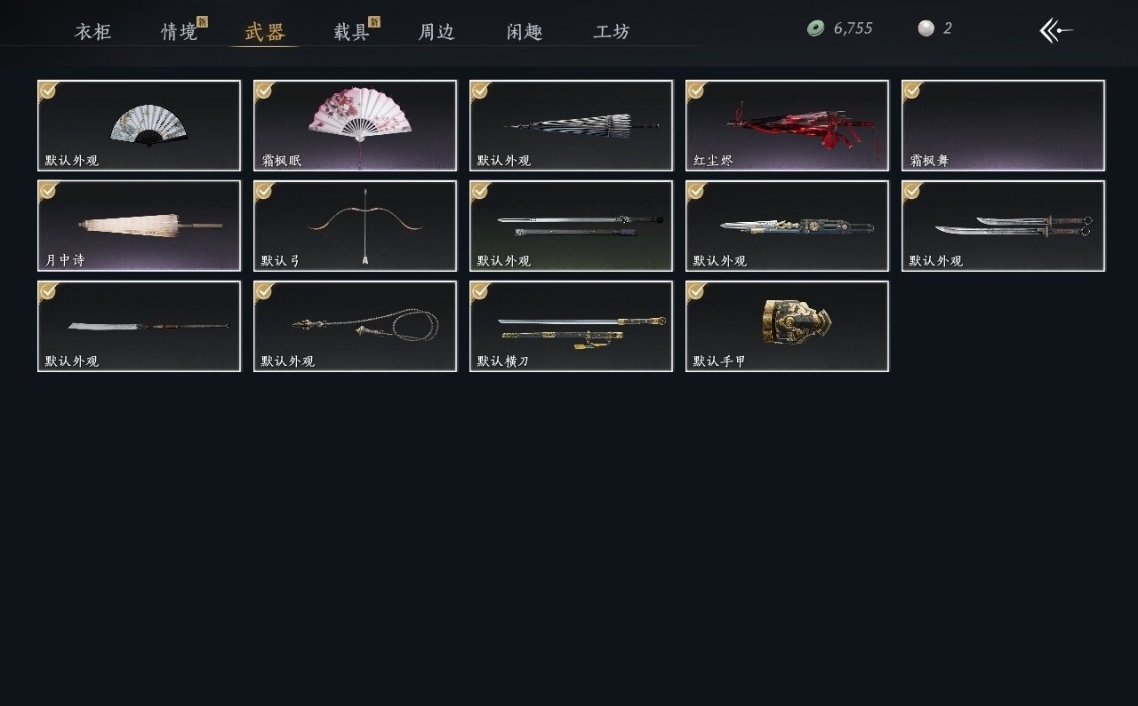Toggle checkmark on the 默认手甲 card
This screenshot has height=706, width=1138.
tap(695, 290)
